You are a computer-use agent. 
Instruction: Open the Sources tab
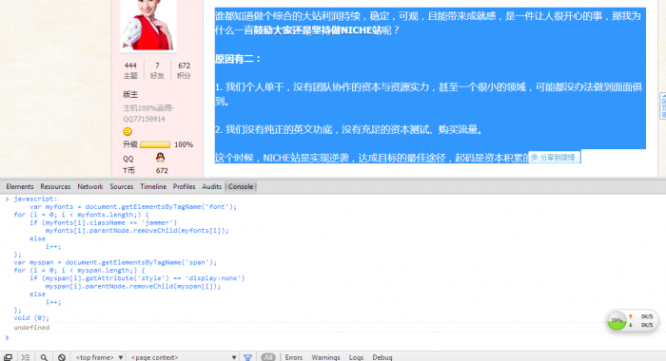click(x=122, y=186)
